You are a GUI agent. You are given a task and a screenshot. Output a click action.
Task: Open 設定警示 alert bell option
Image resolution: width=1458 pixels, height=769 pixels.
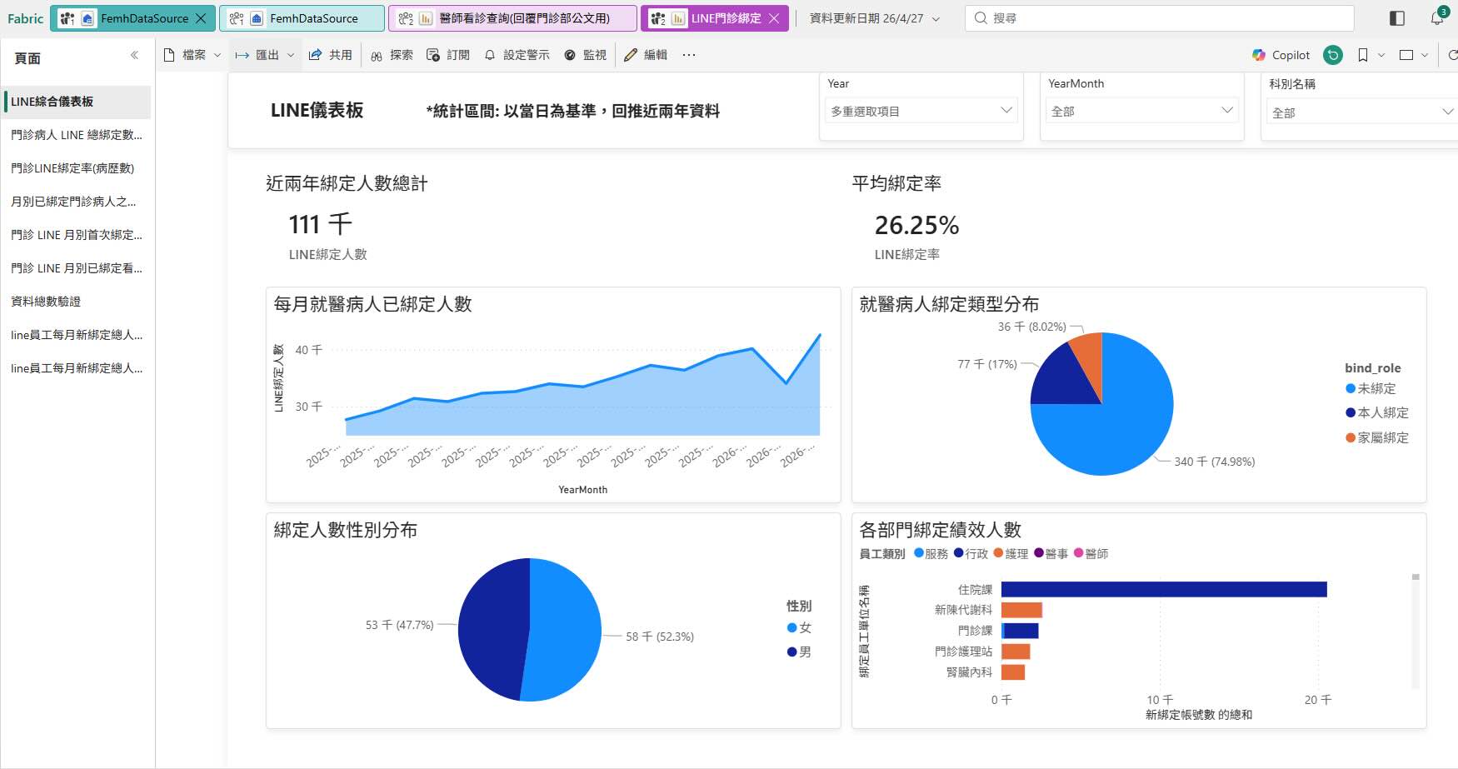click(x=517, y=55)
